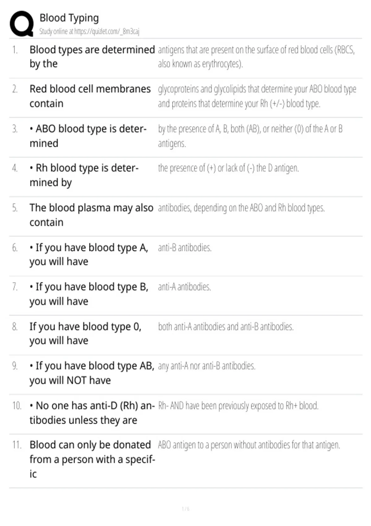
Task: Click the page number indicator at bottom
Action: click(185, 509)
